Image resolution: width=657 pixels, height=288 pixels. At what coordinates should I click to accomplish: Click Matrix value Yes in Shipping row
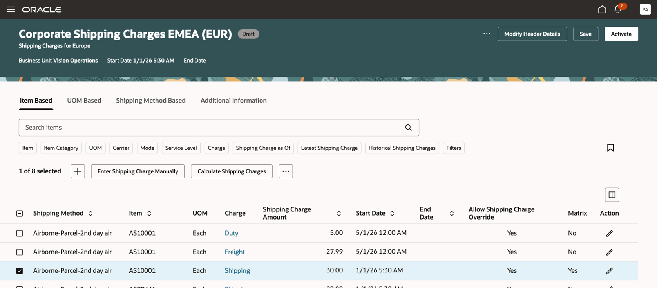tap(573, 271)
